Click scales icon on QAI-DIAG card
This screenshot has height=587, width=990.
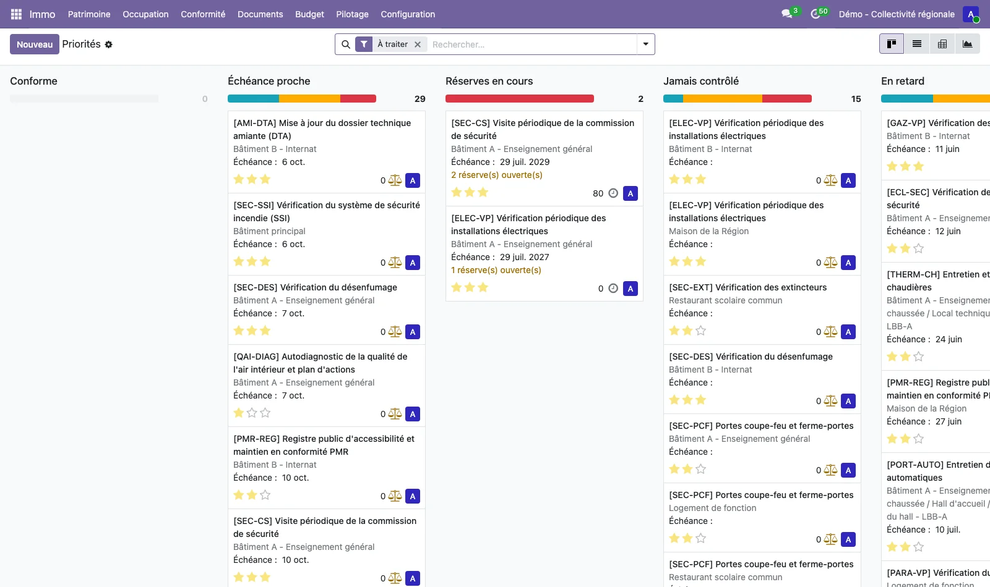point(395,414)
